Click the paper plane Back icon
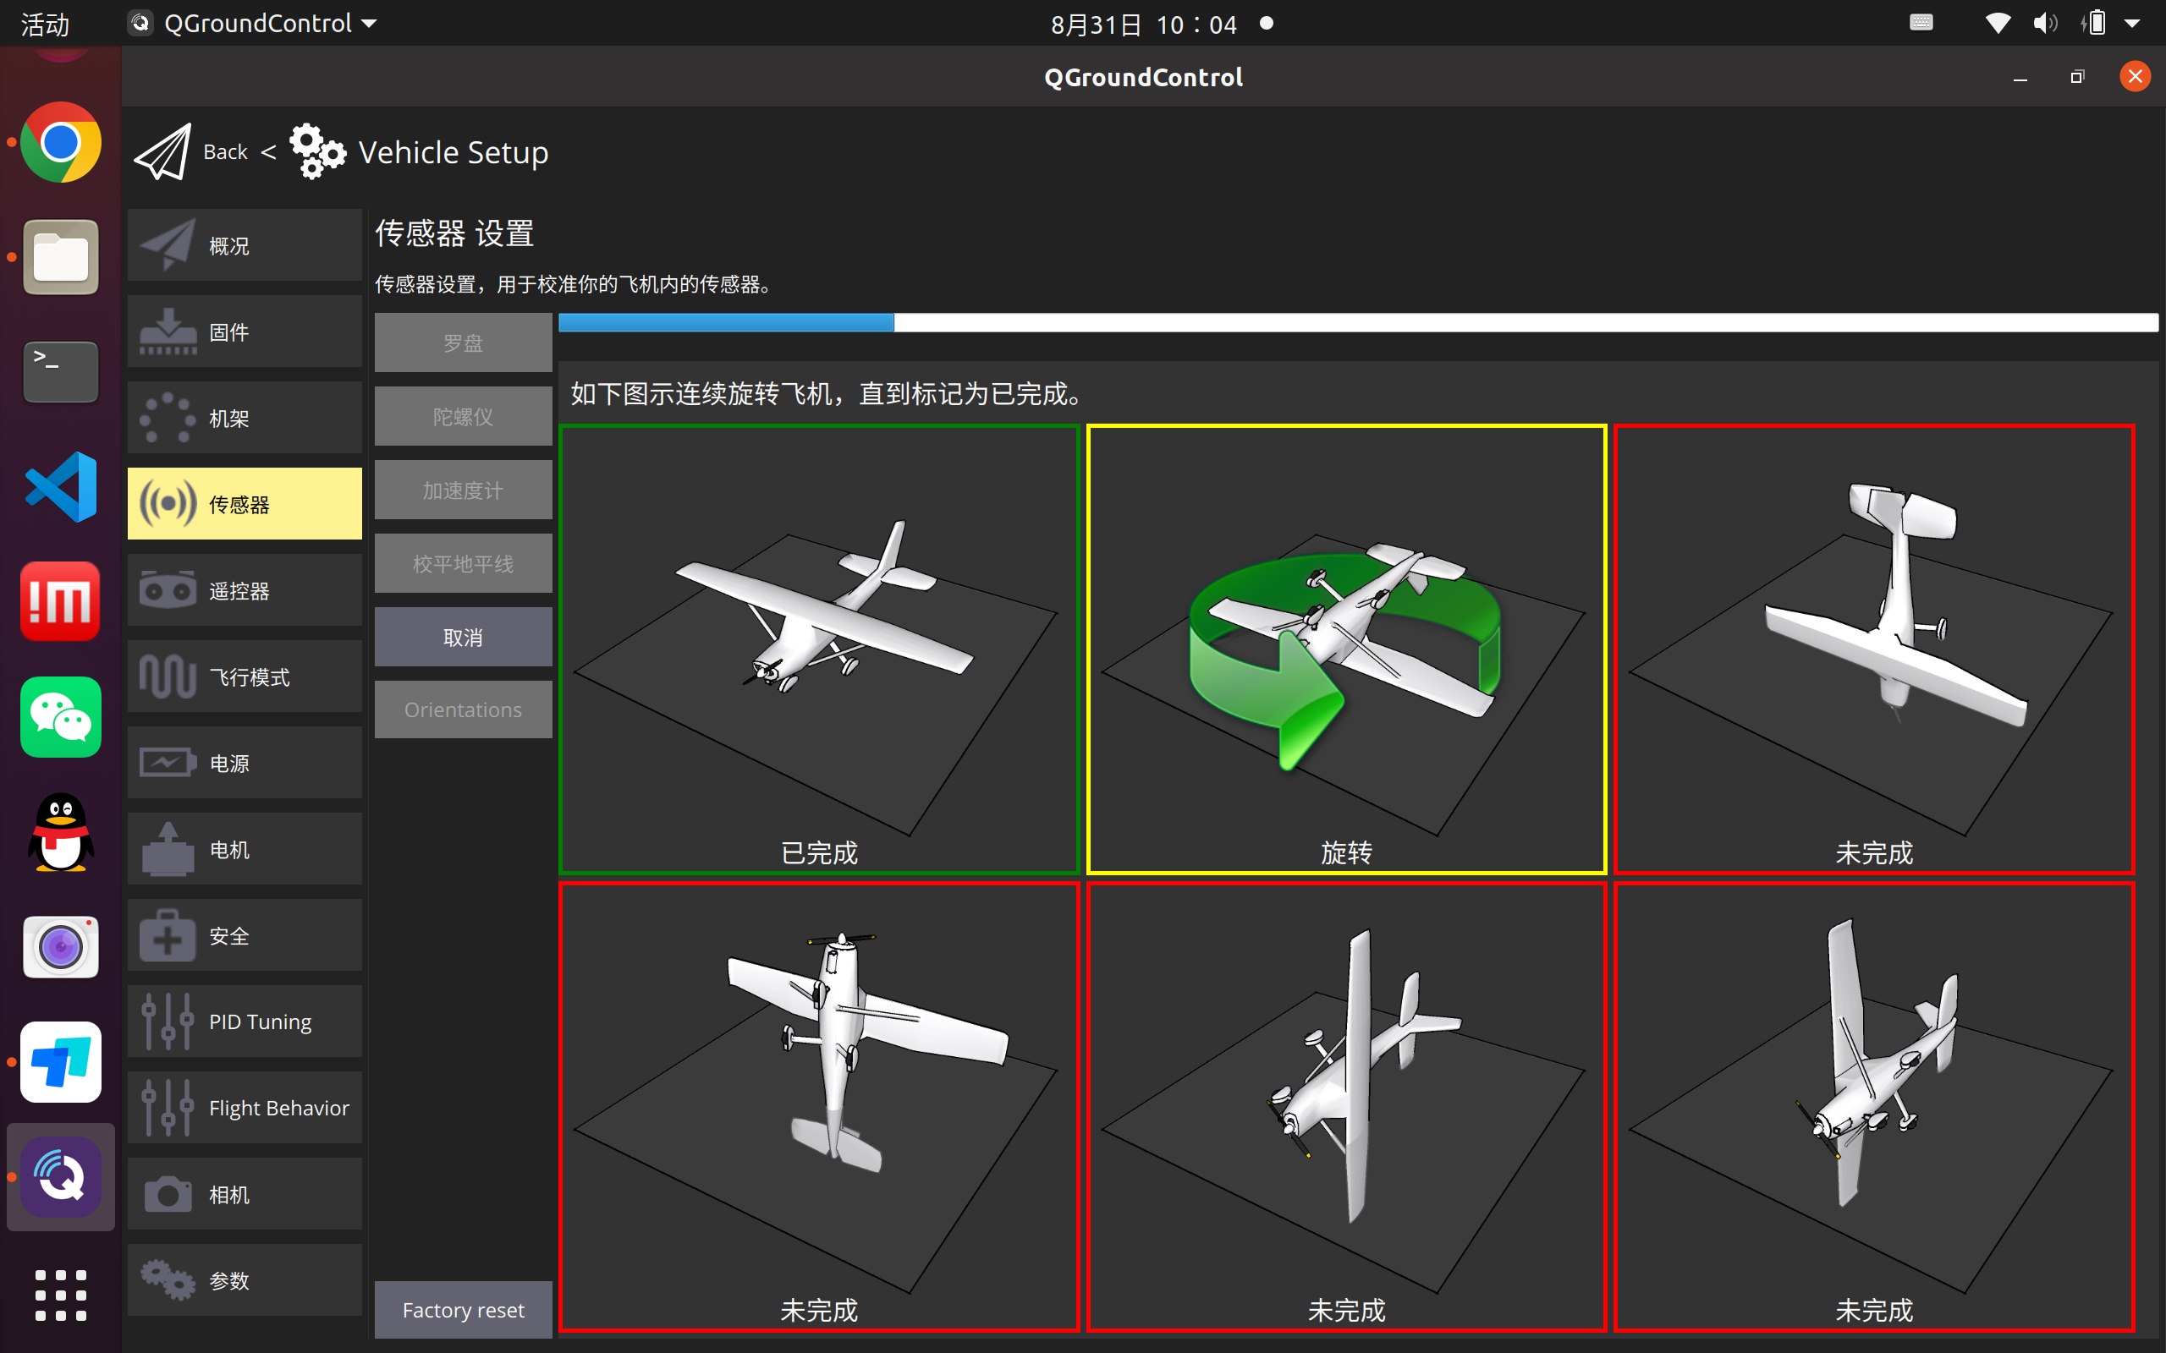Viewport: 2166px width, 1353px height. pos(164,151)
